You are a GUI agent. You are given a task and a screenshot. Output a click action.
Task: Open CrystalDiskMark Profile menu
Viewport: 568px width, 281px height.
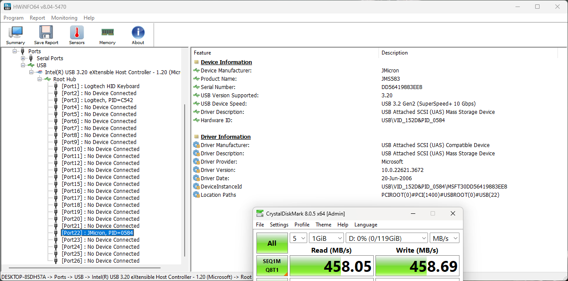click(302, 225)
